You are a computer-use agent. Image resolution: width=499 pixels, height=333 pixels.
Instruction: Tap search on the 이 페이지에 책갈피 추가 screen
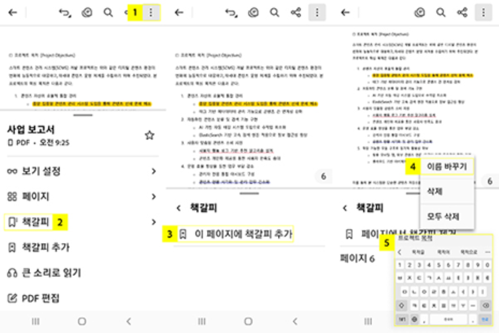click(x=274, y=13)
